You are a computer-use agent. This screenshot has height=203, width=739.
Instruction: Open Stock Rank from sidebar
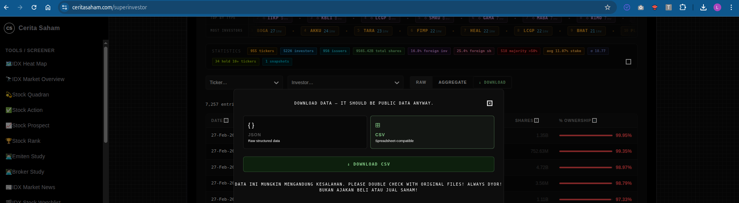pos(26,141)
